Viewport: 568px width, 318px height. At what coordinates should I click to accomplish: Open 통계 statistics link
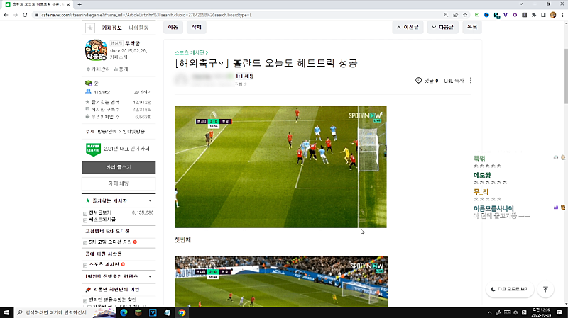coord(121,69)
